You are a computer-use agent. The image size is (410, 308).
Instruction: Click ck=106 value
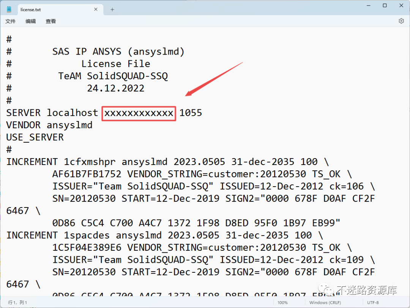pyautogui.click(x=347, y=186)
